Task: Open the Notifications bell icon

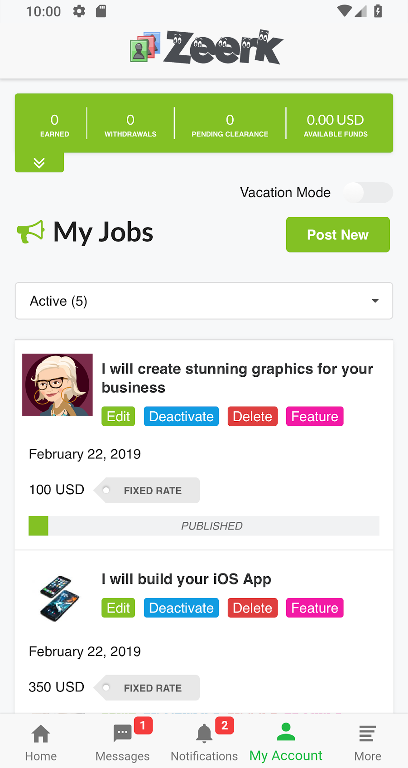Action: click(x=204, y=734)
